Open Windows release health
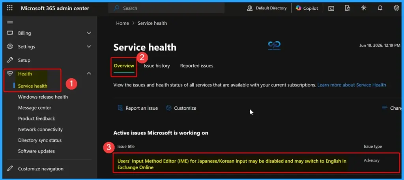This screenshot has width=404, height=180. (x=43, y=97)
